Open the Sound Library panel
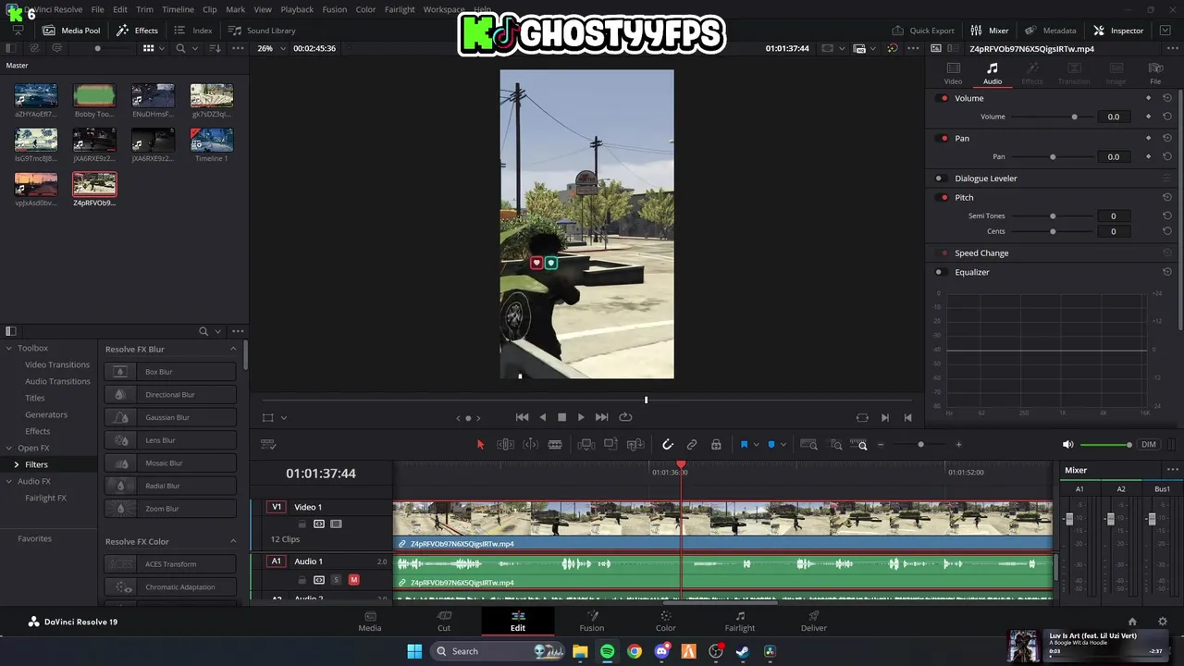Screen dimensions: 1184x666 click(262, 31)
